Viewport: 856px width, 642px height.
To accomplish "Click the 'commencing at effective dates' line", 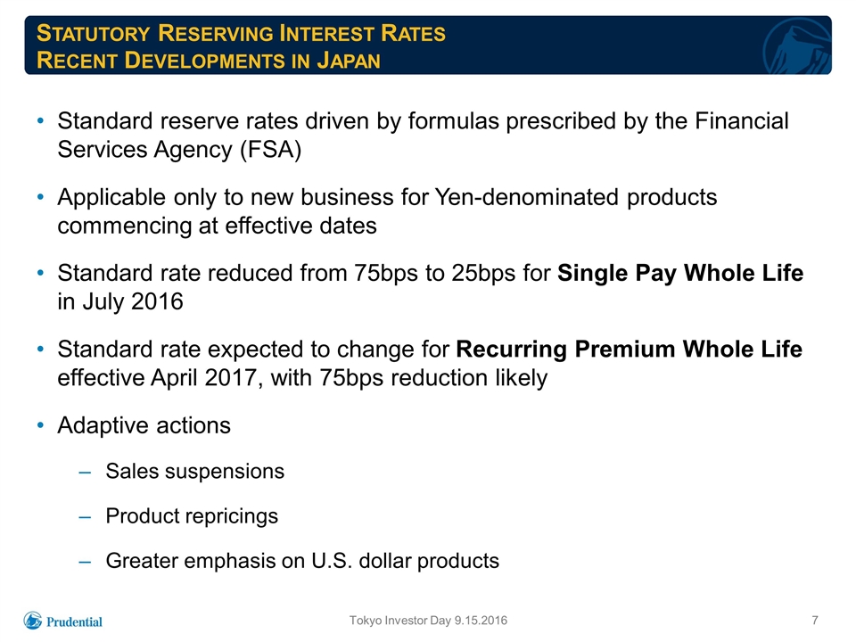I will tap(218, 226).
